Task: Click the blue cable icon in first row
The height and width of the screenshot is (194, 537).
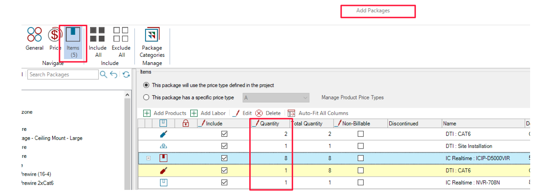Action: point(164,134)
